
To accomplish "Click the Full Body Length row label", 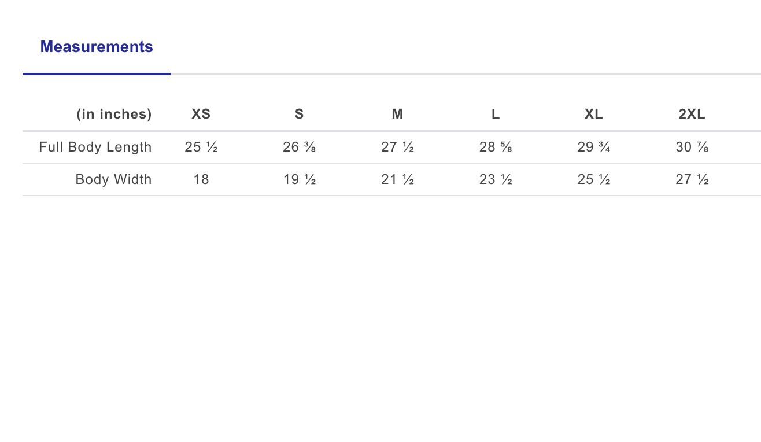I will tap(95, 147).
